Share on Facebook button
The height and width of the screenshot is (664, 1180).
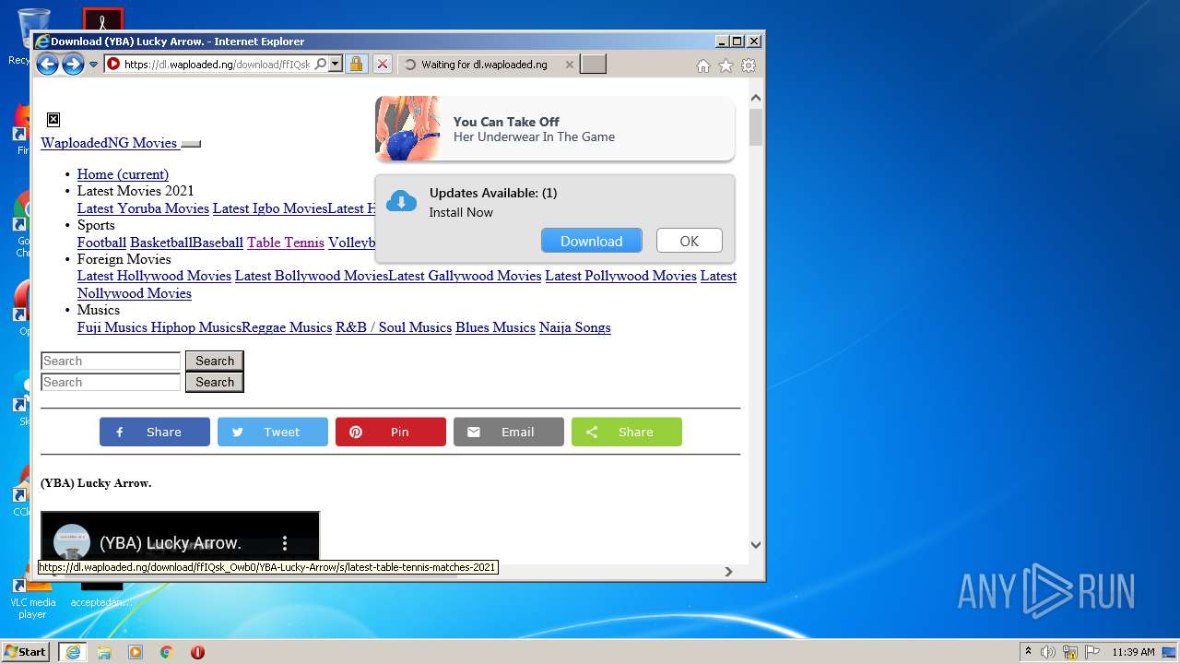[155, 432]
